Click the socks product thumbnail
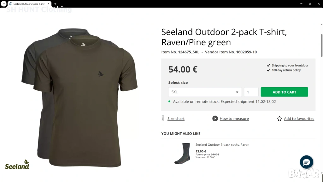The image size is (323, 182). 182,153
